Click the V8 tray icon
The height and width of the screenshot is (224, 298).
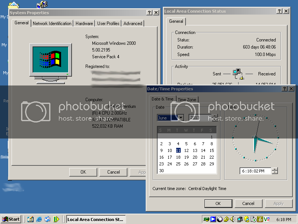tap(267, 220)
